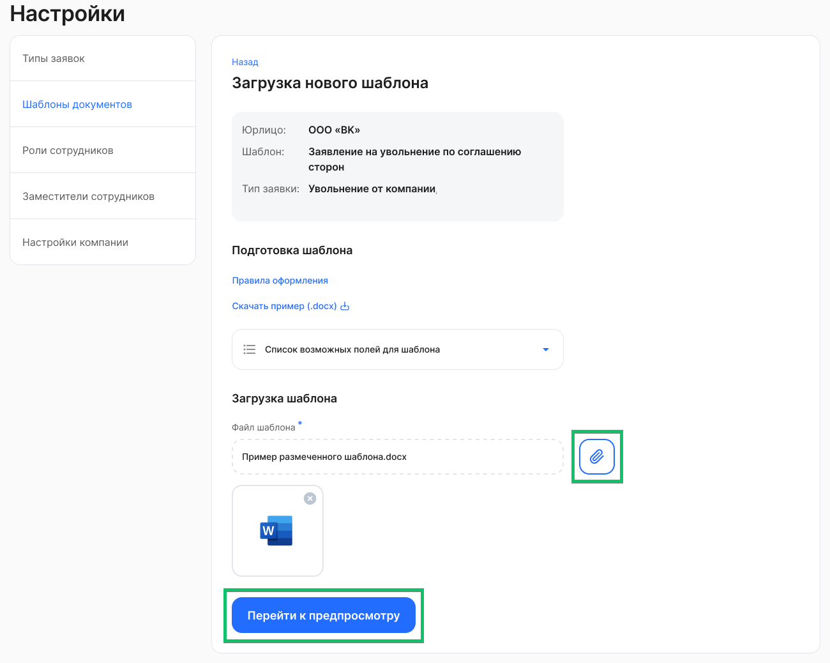830x663 pixels.
Task: Open Заместители сотрудников section
Action: (103, 196)
